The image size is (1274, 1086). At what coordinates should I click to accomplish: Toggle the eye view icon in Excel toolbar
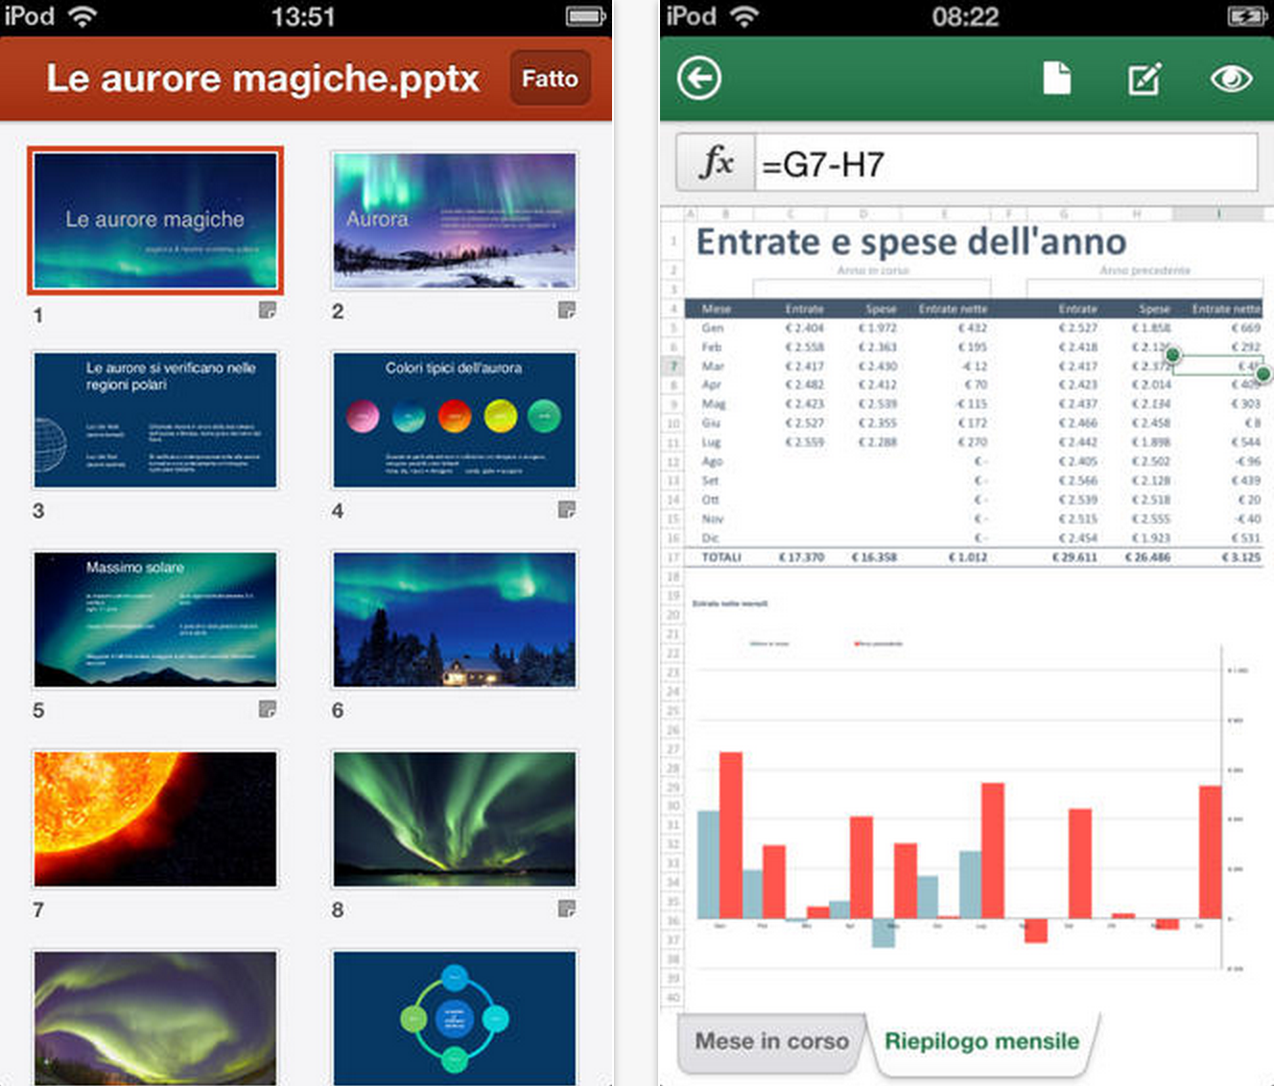coord(1231,79)
